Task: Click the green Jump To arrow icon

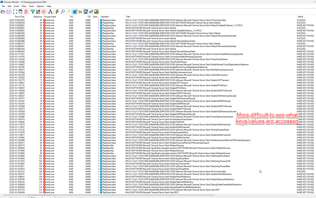Action: pyautogui.click(x=68, y=12)
